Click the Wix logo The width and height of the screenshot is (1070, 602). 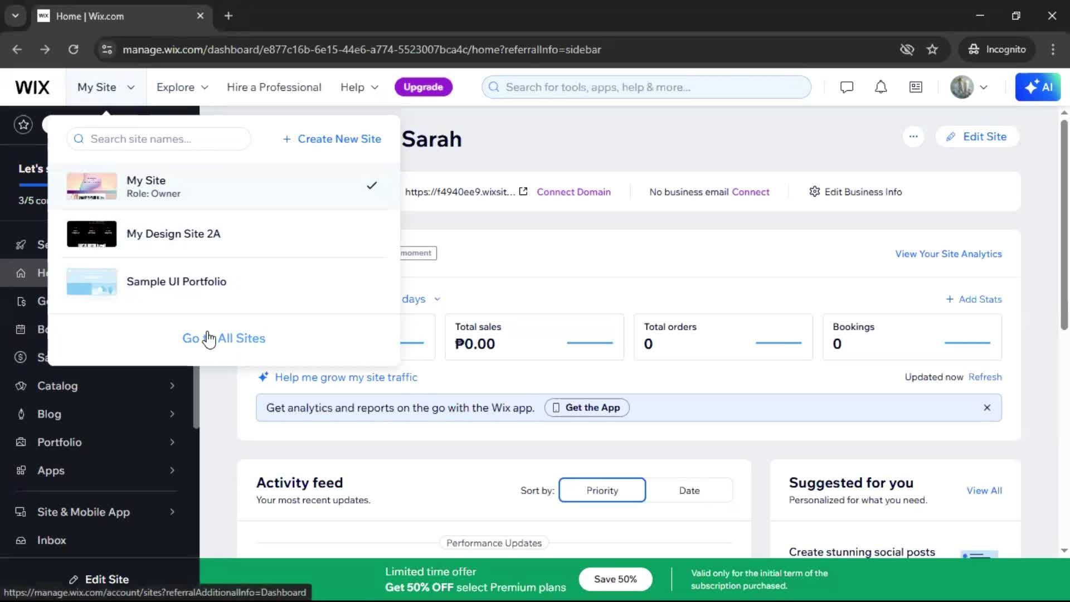pyautogui.click(x=32, y=88)
